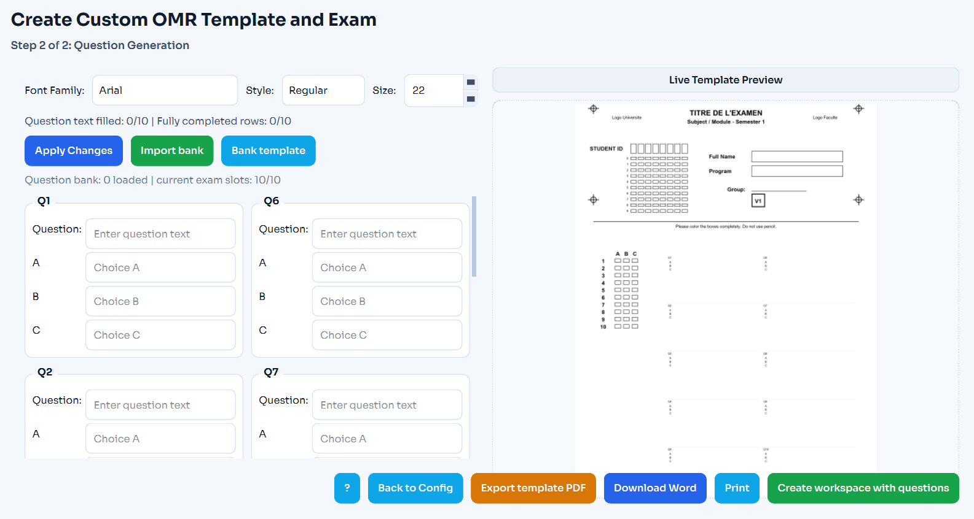Export the template as PDF
The height and width of the screenshot is (519, 974).
533,488
